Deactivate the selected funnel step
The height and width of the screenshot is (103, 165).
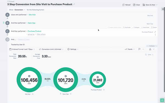coord(145,27)
